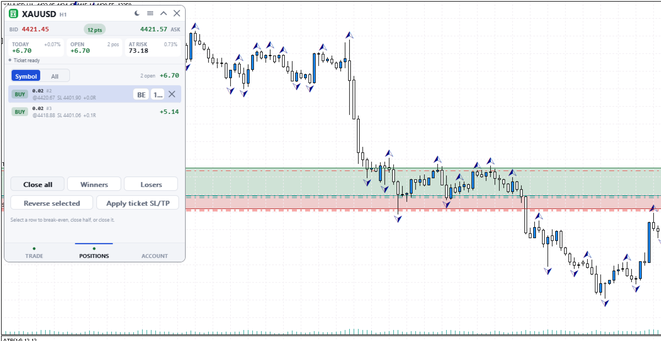
Task: Select the Symbol filter
Action: pos(26,76)
